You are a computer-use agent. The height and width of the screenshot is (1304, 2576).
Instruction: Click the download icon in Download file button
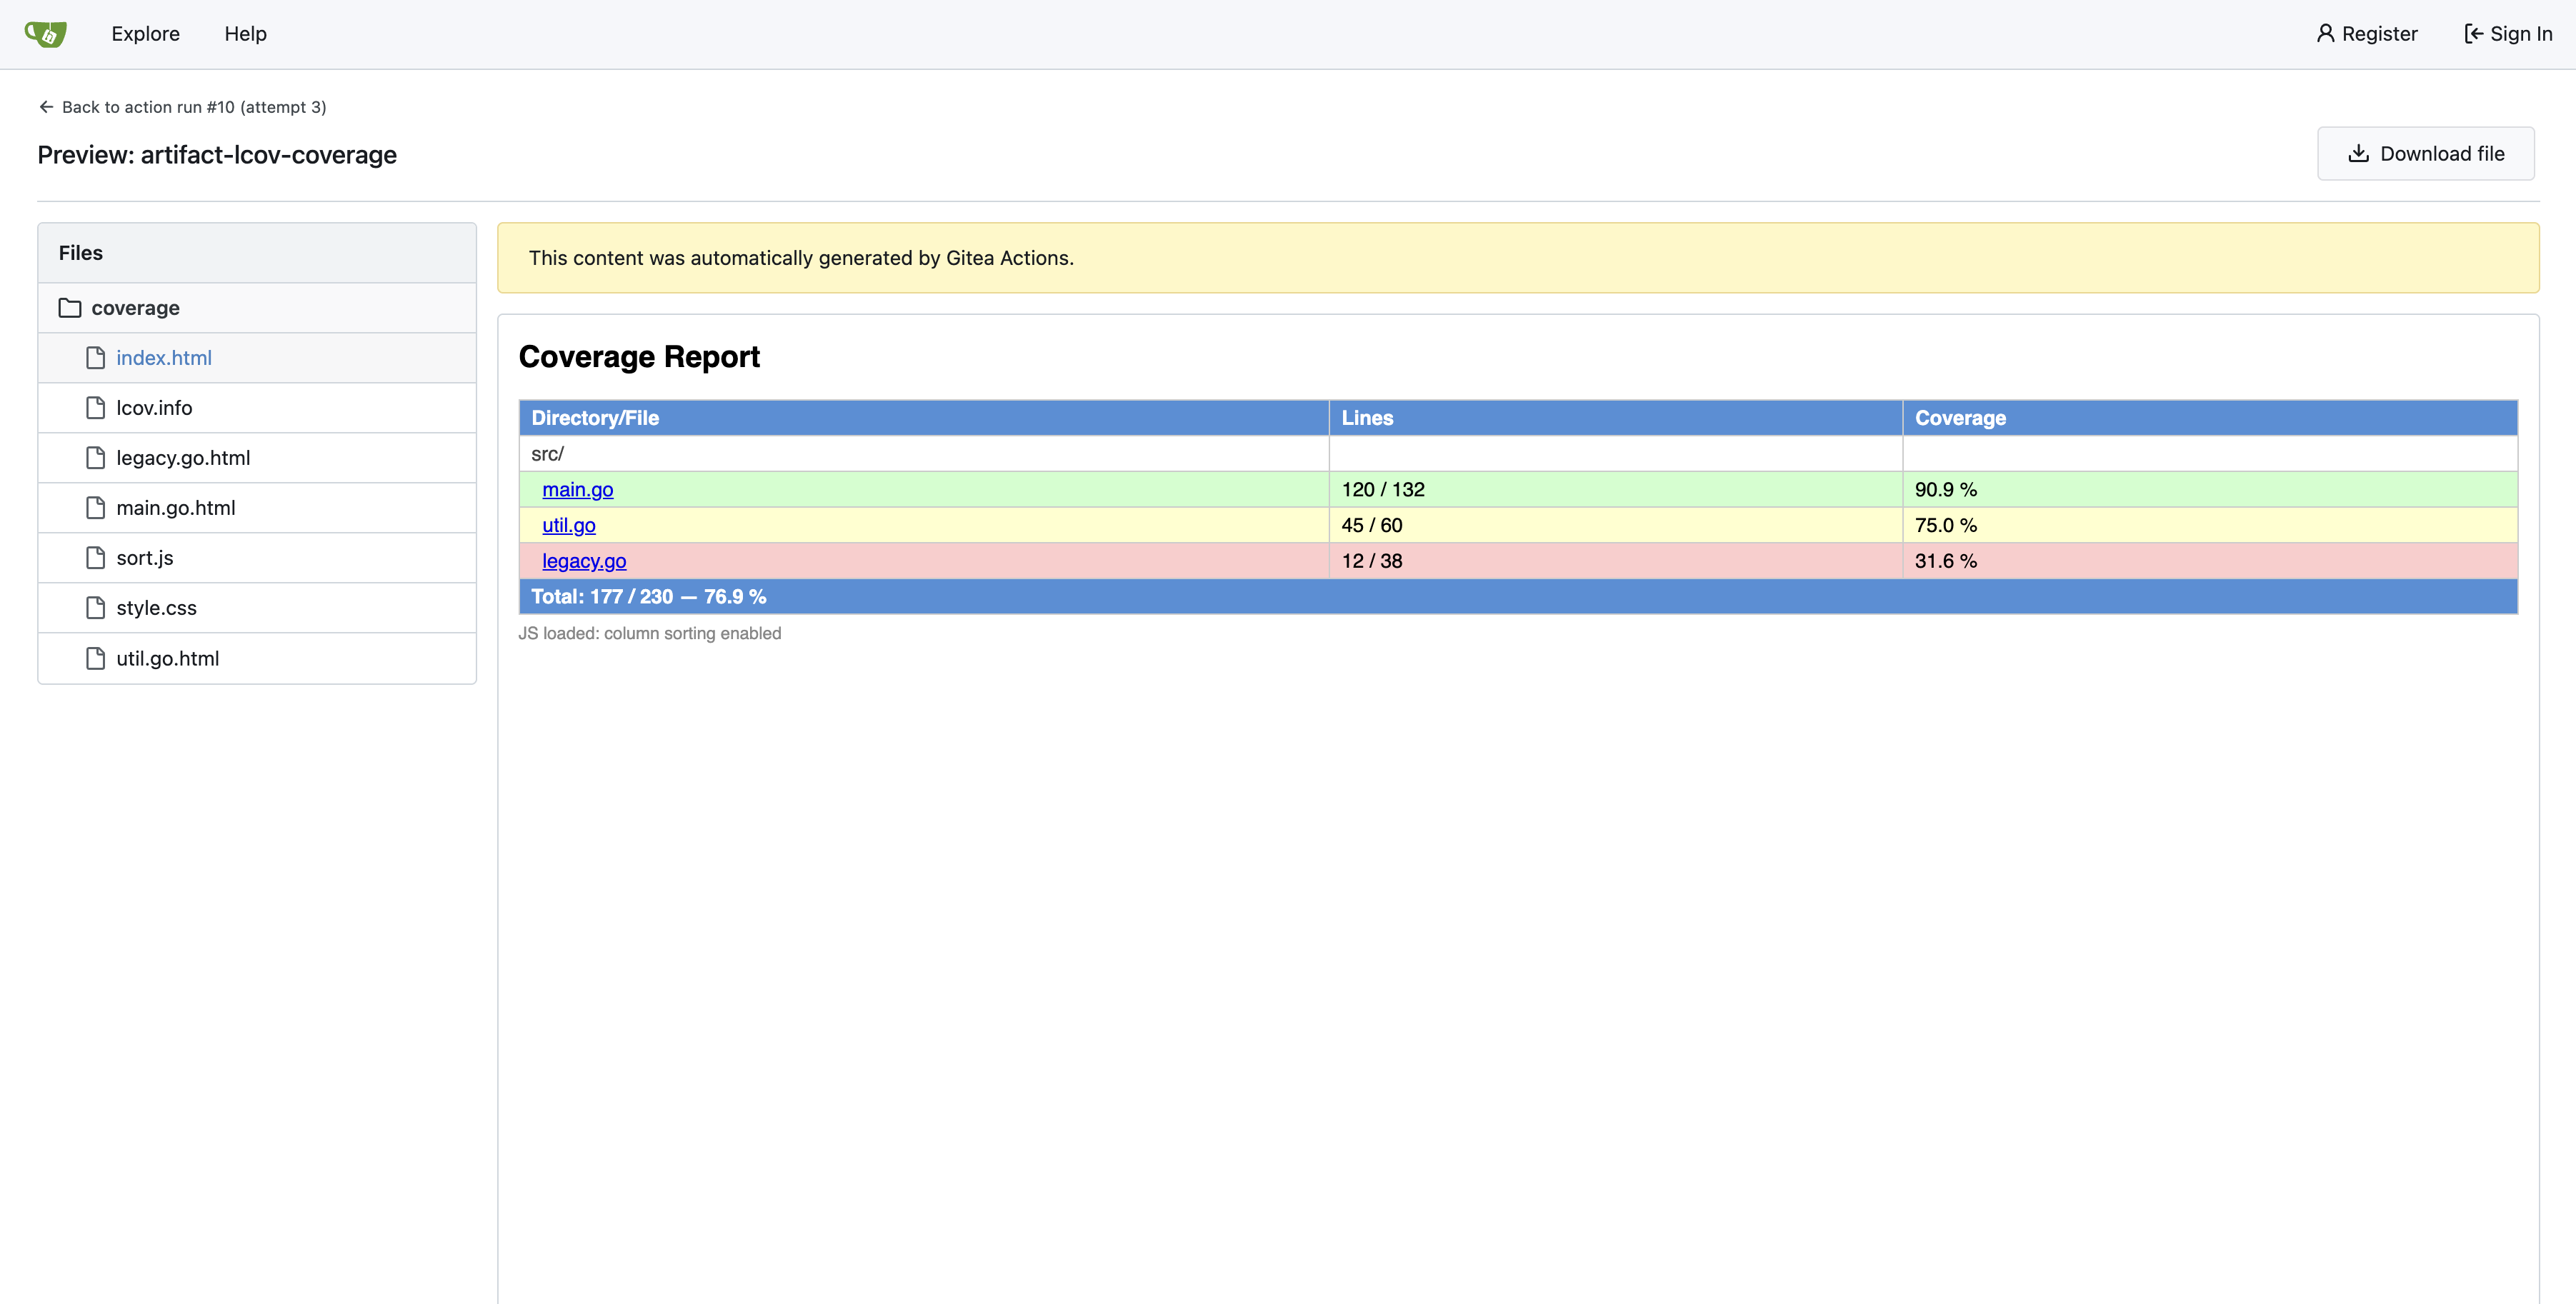pyautogui.click(x=2358, y=153)
